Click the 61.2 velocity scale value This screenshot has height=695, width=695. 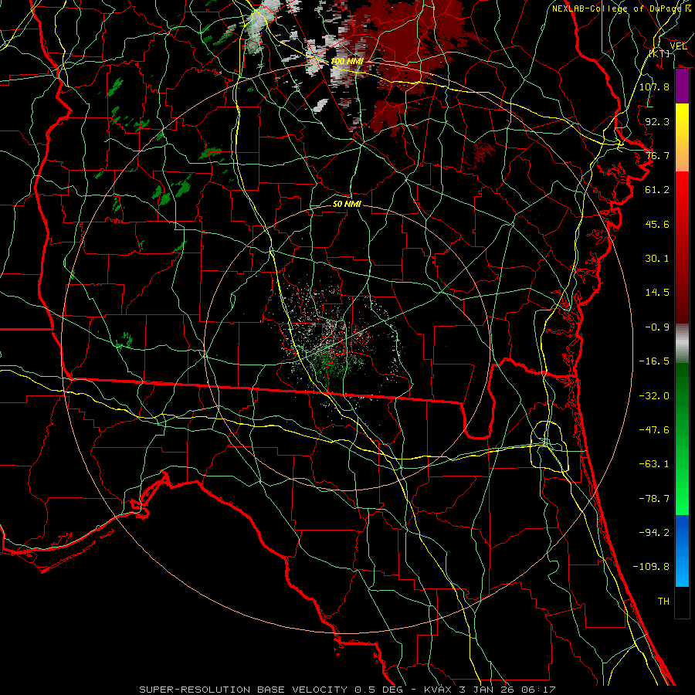[x=657, y=190]
